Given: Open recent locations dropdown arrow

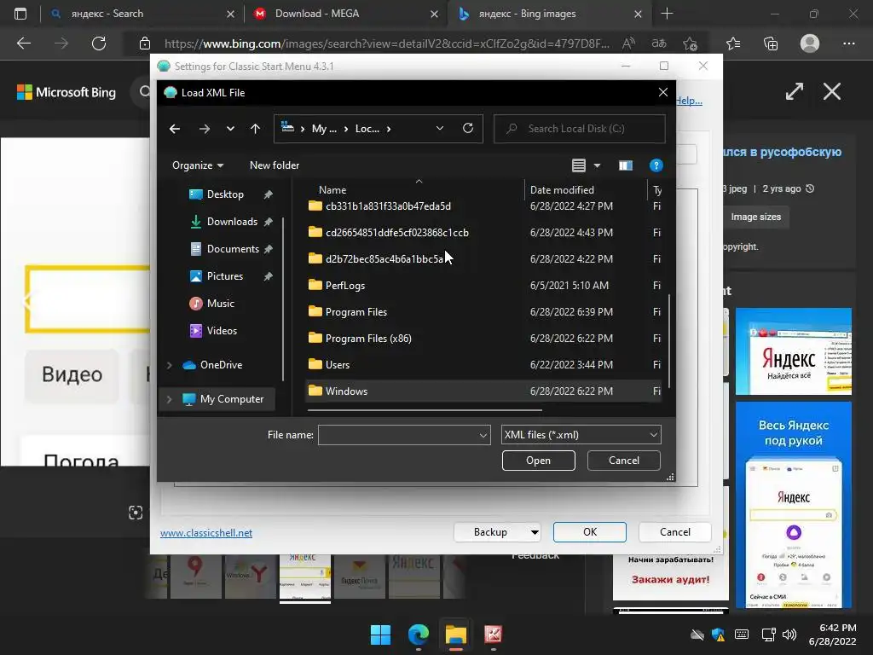Looking at the screenshot, I should 230,129.
